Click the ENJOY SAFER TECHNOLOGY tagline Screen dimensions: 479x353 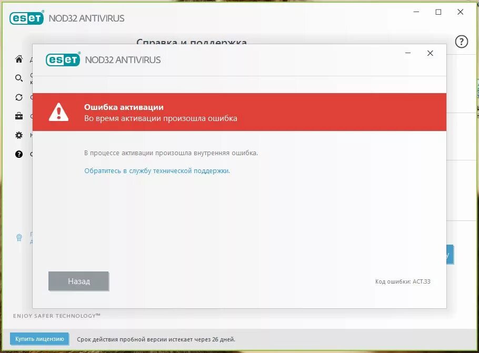[56, 316]
